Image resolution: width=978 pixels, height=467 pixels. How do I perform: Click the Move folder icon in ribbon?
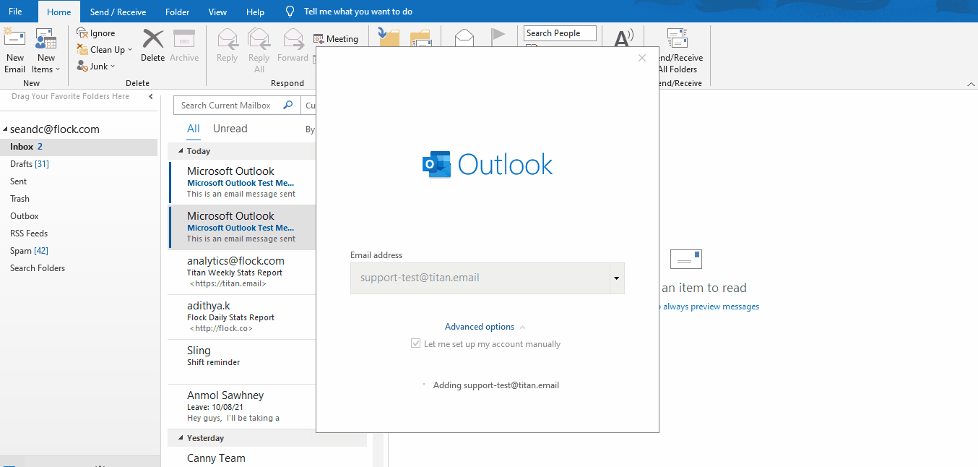[x=389, y=38]
